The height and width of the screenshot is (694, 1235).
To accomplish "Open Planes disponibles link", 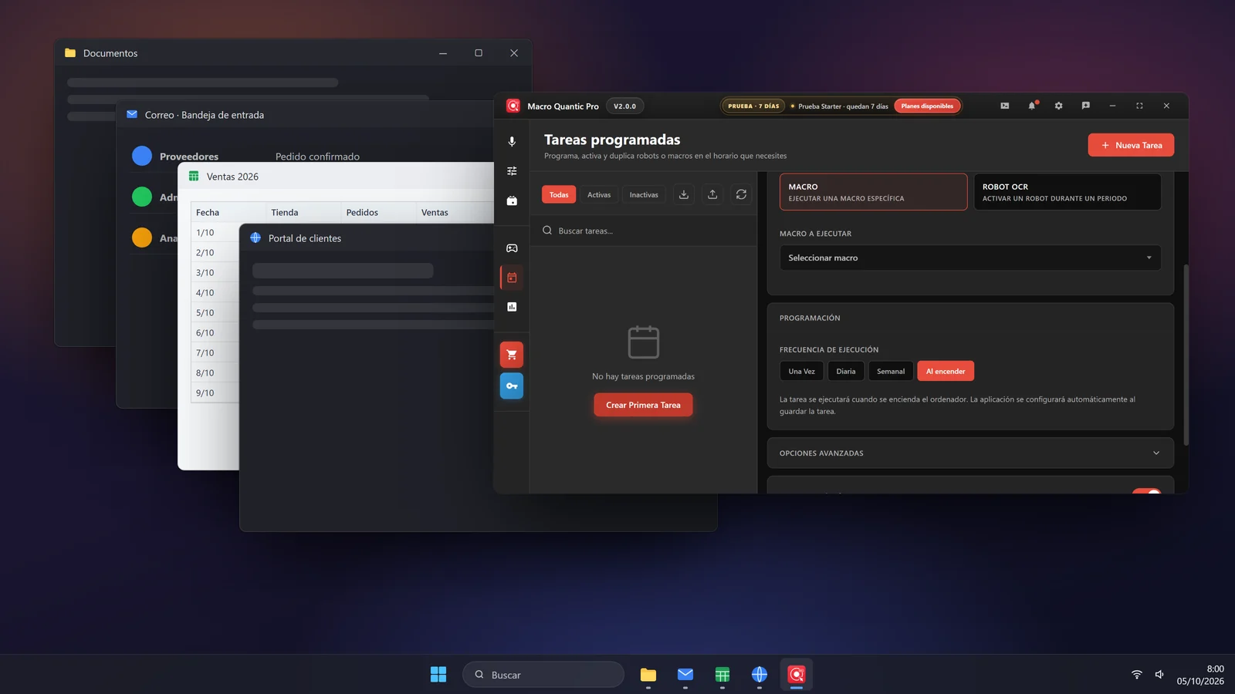I will pyautogui.click(x=927, y=106).
